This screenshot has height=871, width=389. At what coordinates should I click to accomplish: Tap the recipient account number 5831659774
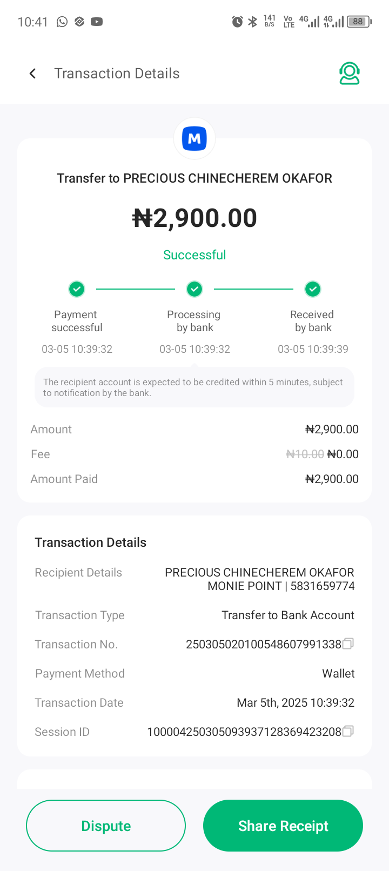click(323, 586)
